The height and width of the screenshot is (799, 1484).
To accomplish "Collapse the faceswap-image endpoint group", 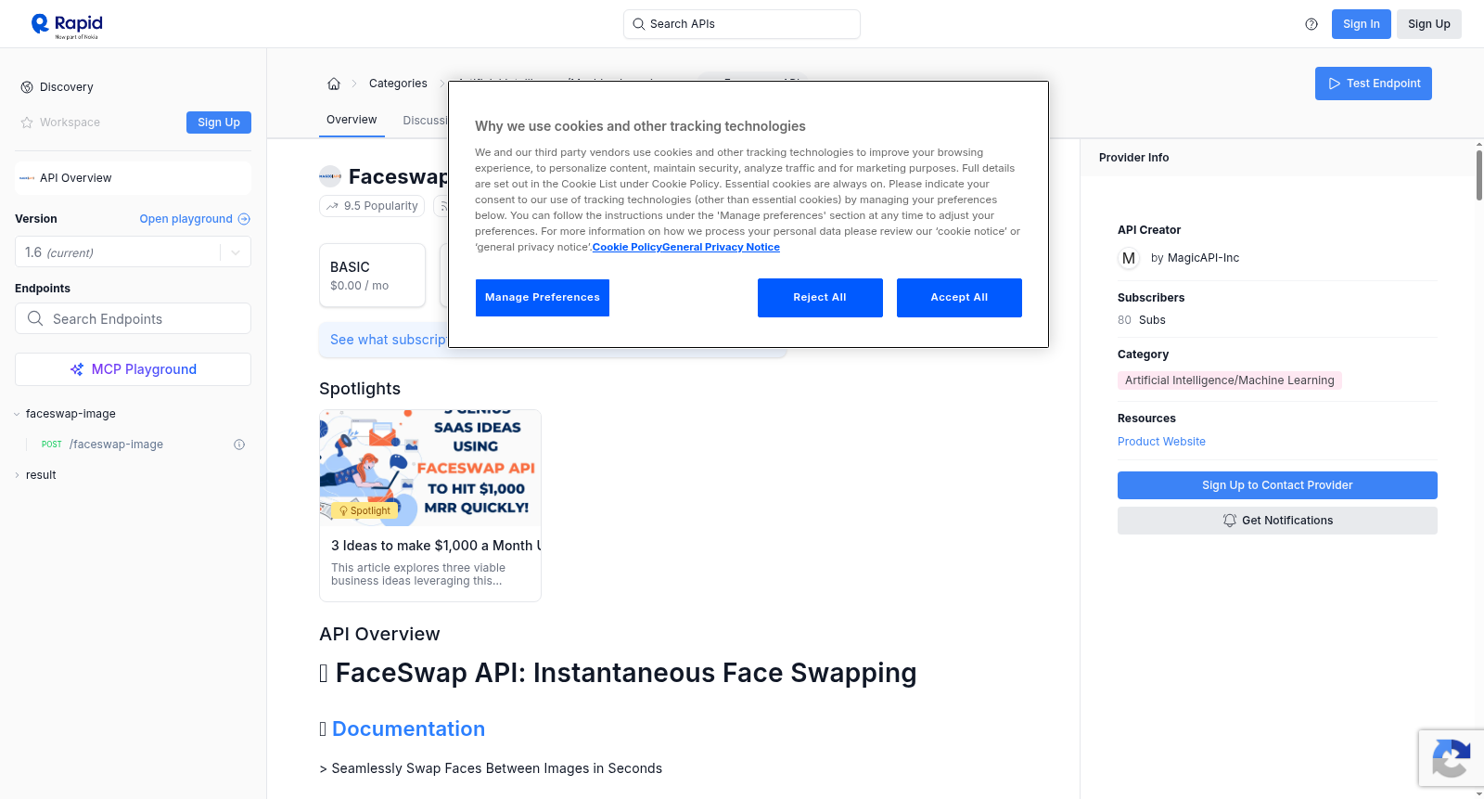I will tap(17, 414).
